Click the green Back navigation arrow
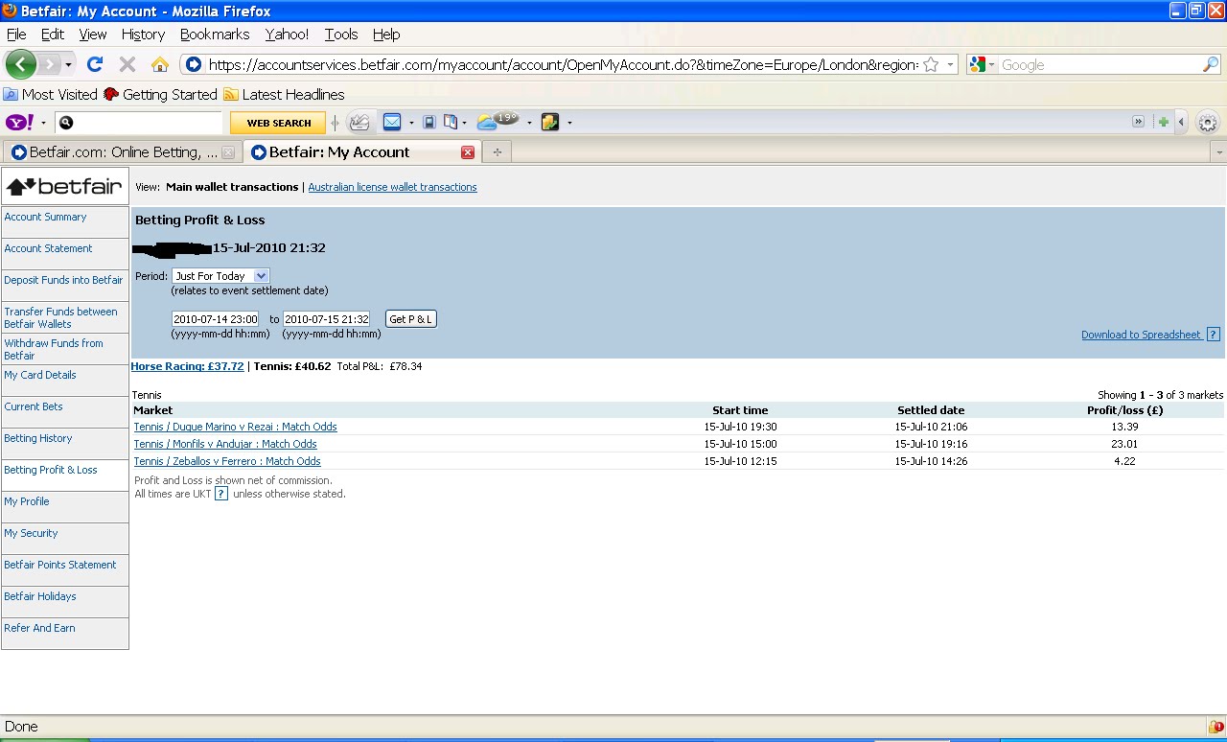This screenshot has width=1227, height=742. pos(21,64)
